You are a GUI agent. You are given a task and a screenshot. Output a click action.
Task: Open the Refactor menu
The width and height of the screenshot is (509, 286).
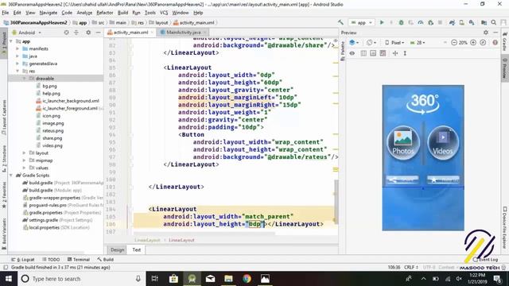104,13
